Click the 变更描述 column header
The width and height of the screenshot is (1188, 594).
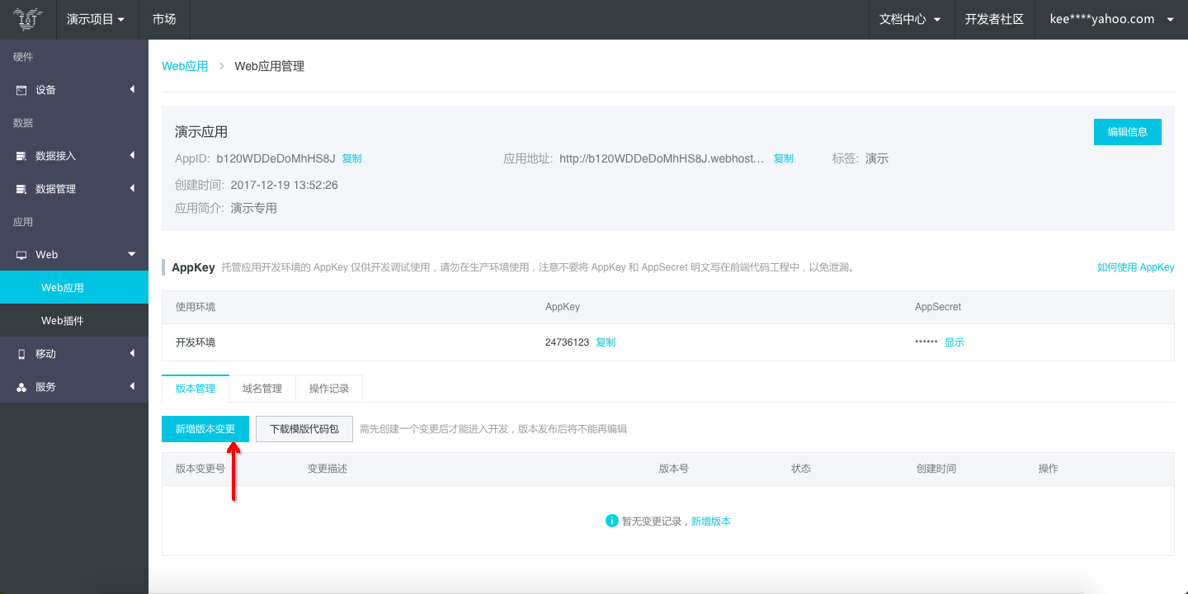pyautogui.click(x=328, y=469)
